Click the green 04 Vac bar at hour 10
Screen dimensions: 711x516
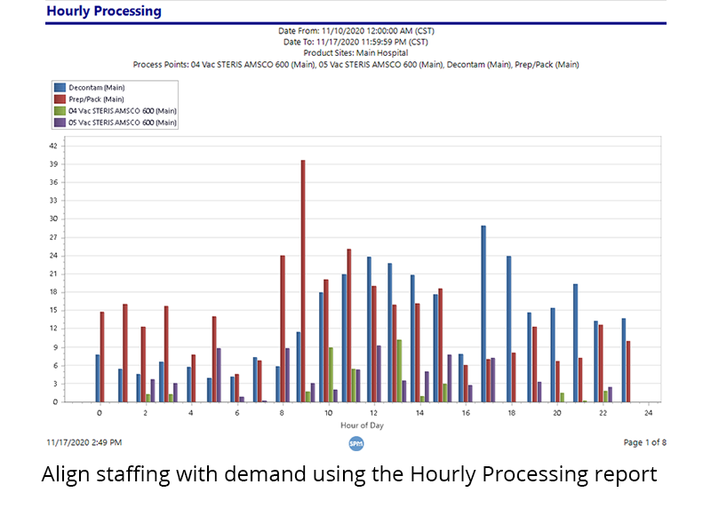[x=331, y=375]
